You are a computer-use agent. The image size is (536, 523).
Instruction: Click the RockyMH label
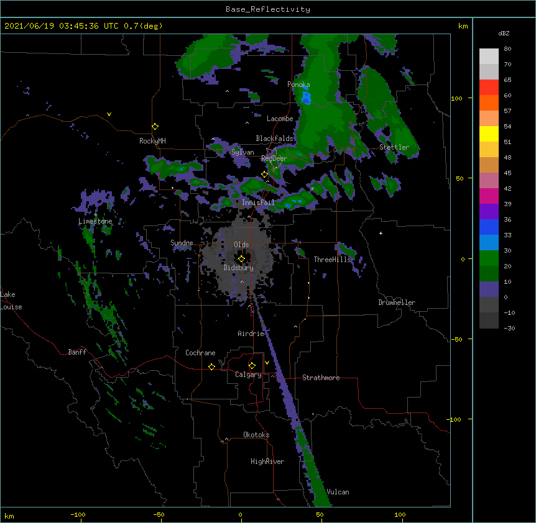pyautogui.click(x=152, y=141)
